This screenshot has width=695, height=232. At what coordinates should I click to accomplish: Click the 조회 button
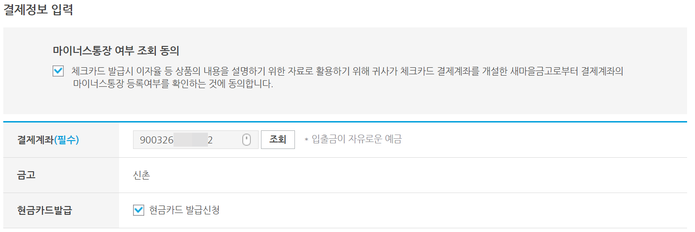(x=278, y=139)
